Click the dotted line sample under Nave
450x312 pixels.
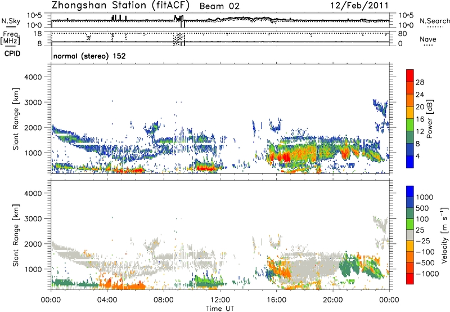pos(428,46)
